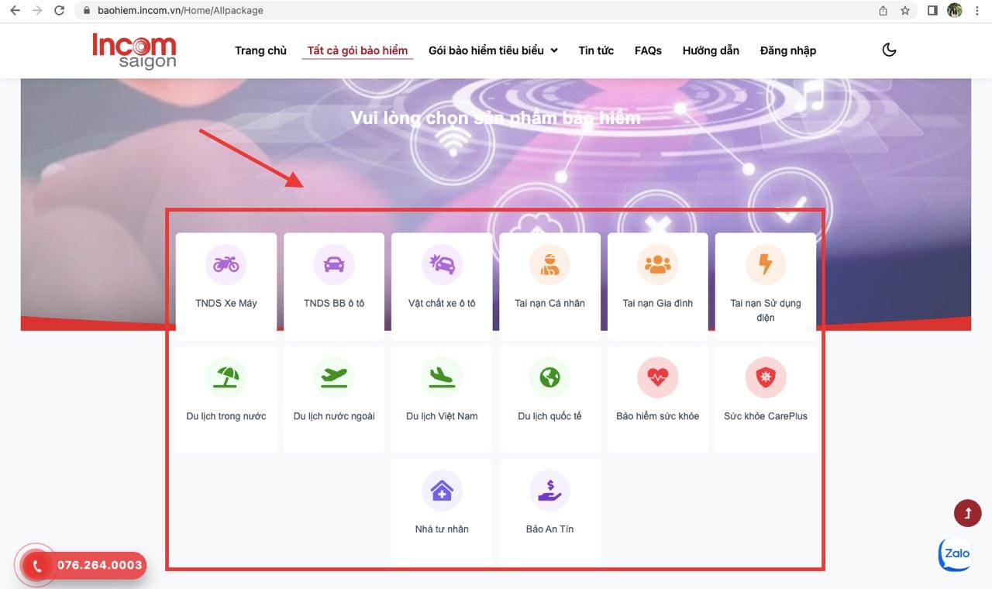This screenshot has height=589, width=992.
Task: Select the Bảo hiểm sức khỏe heart icon
Action: (x=657, y=377)
